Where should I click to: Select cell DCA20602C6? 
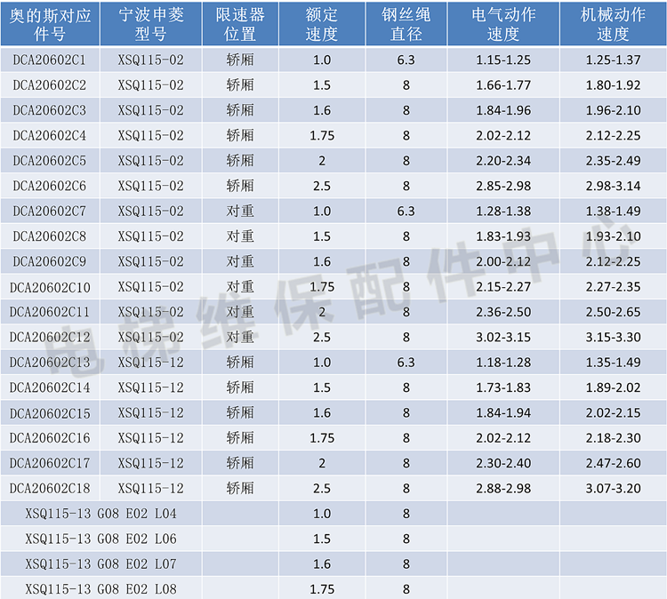(50, 186)
